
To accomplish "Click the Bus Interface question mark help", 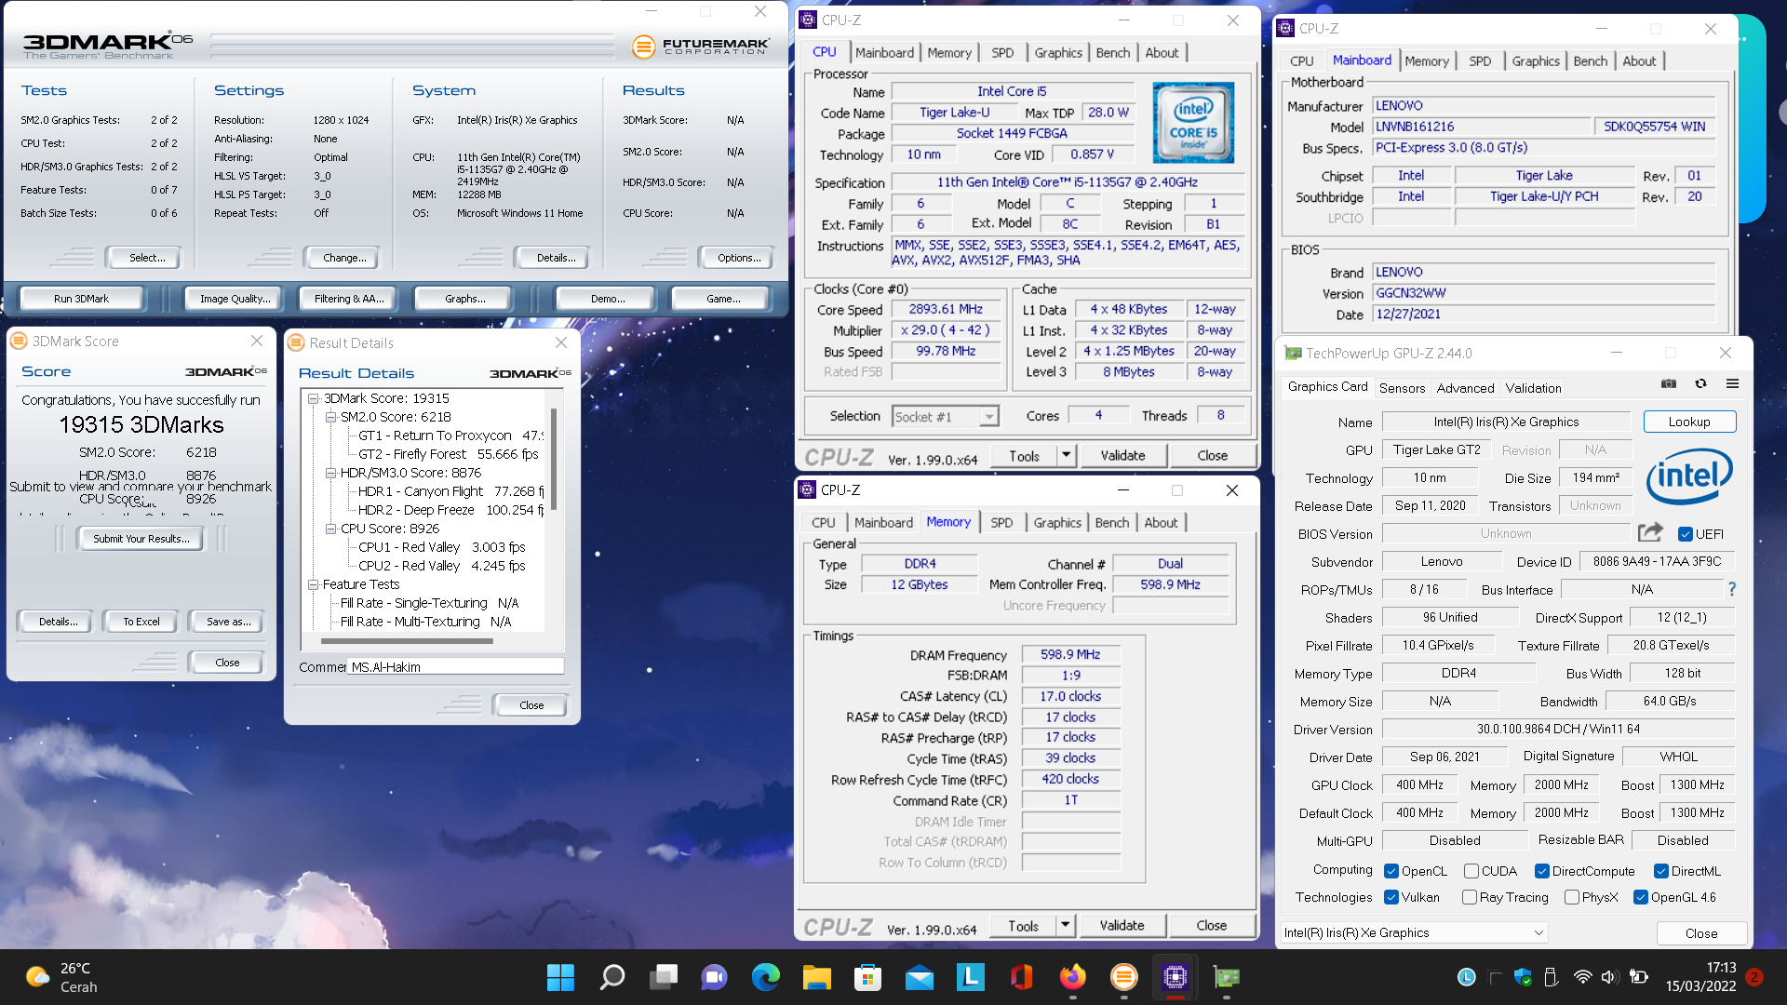I will (1732, 589).
